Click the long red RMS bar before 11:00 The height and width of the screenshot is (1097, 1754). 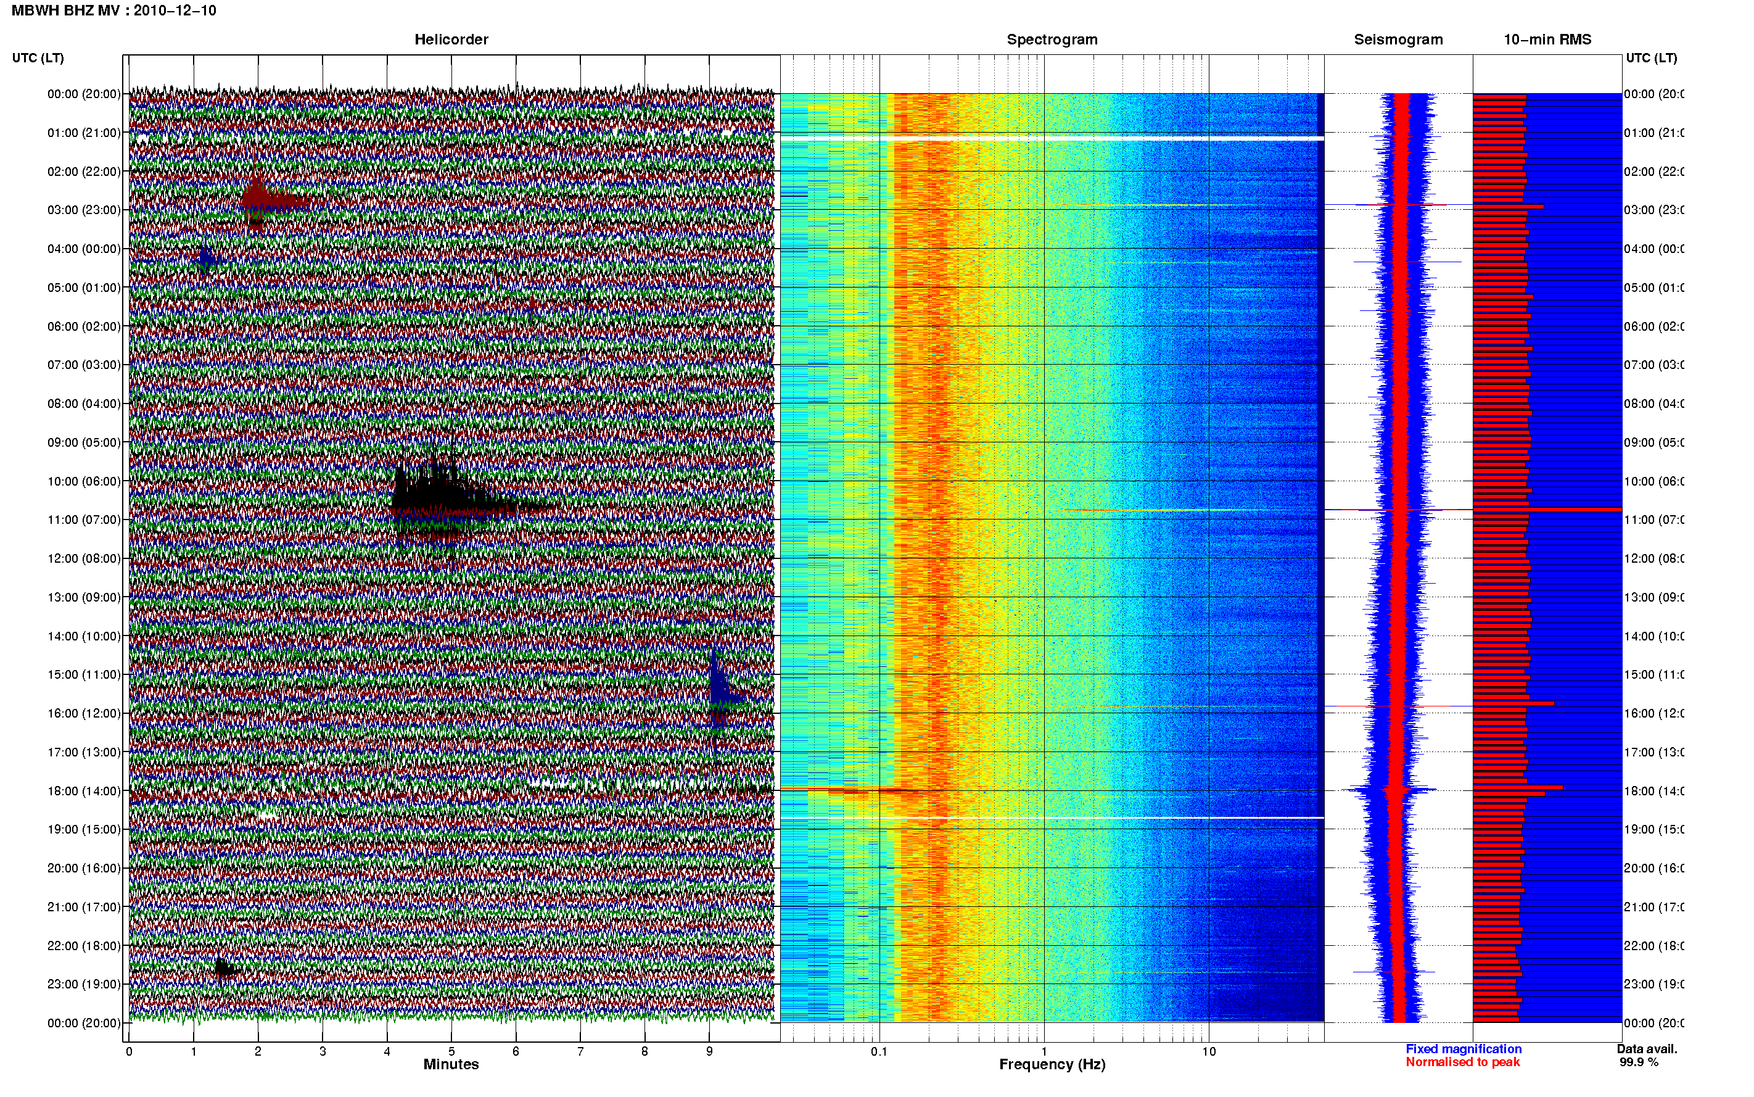(x=1547, y=510)
